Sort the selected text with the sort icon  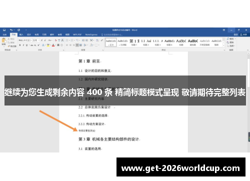click(97, 40)
